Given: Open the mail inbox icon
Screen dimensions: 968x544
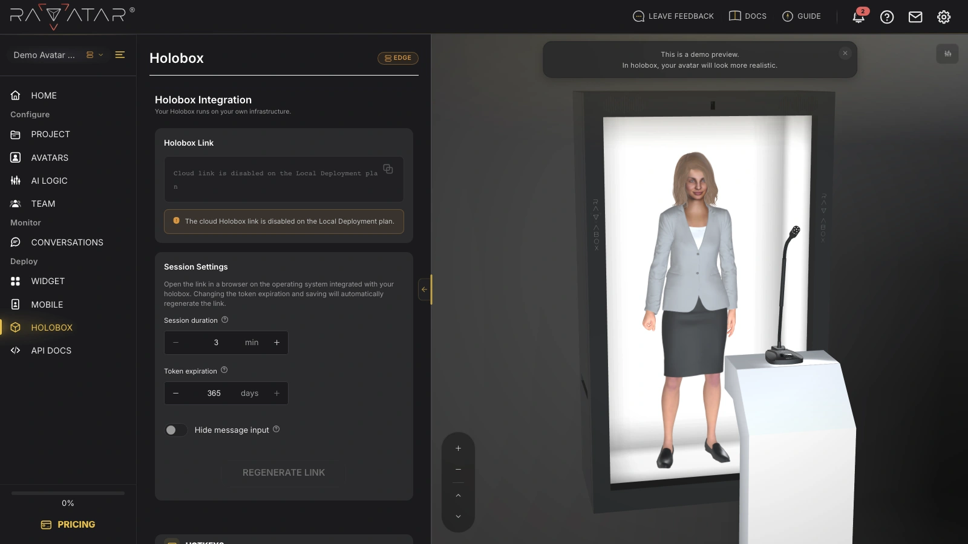Looking at the screenshot, I should click(x=915, y=17).
